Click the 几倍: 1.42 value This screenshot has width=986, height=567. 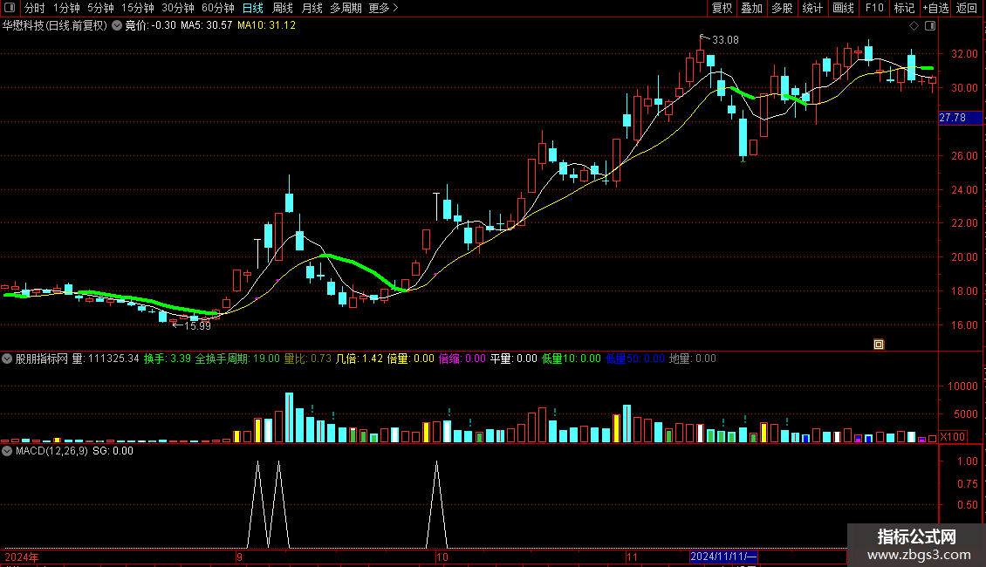[x=359, y=359]
